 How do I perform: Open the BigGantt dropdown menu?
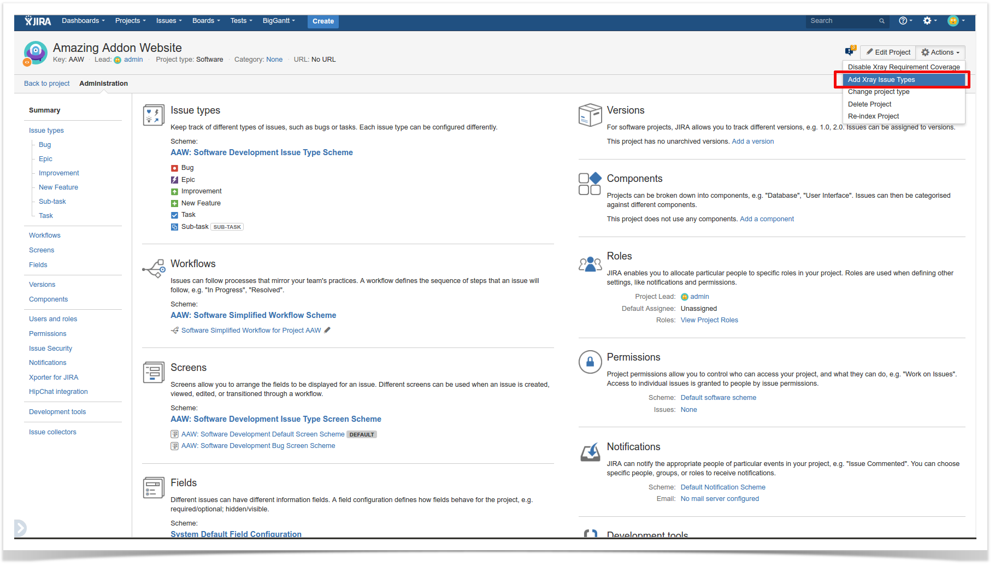[x=279, y=21]
